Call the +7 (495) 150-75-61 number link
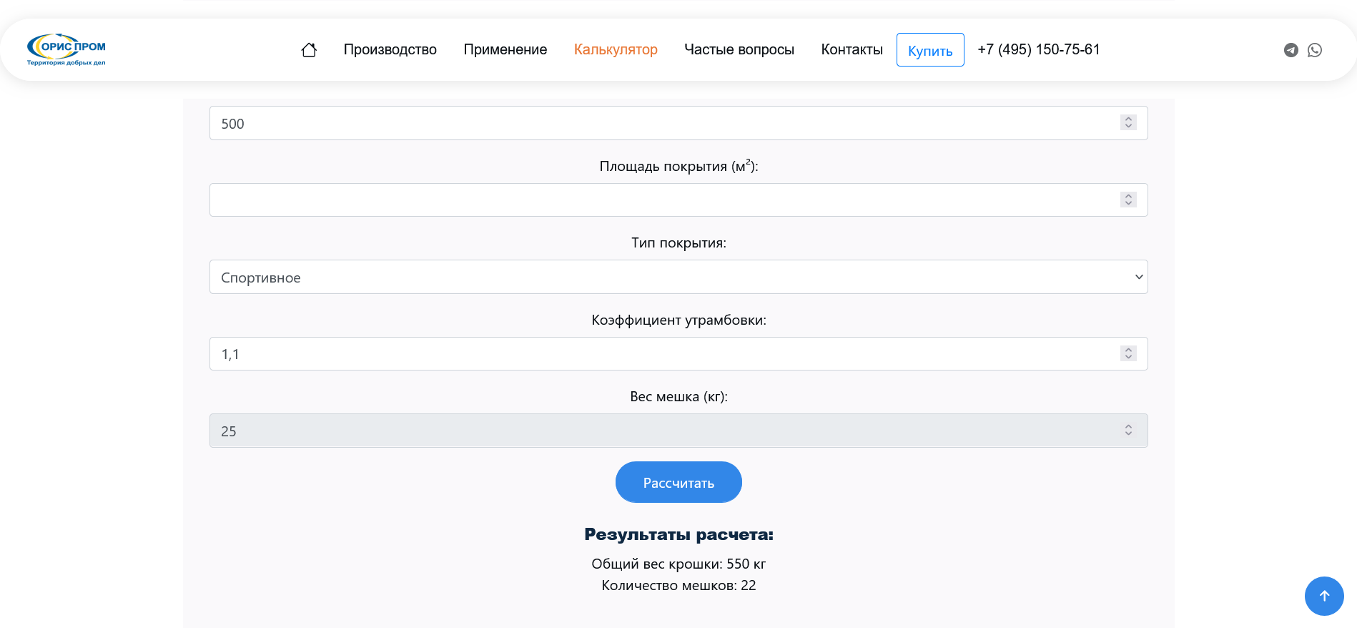 click(1038, 50)
